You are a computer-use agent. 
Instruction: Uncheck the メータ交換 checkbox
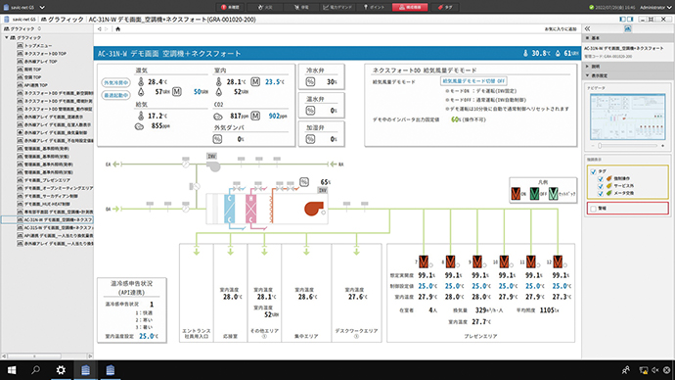coord(601,194)
